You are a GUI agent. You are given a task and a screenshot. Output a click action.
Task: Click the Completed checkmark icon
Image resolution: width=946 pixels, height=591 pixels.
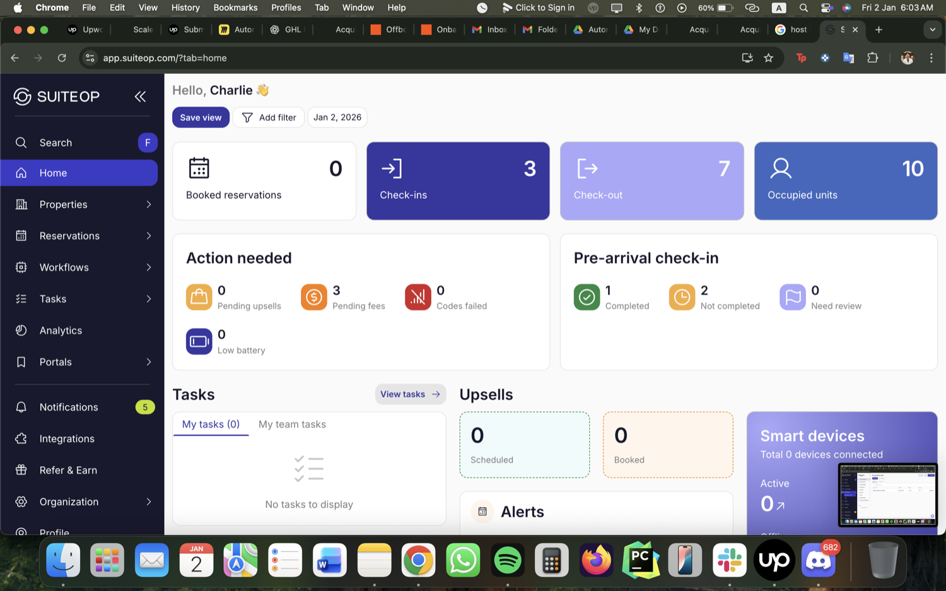[587, 297]
